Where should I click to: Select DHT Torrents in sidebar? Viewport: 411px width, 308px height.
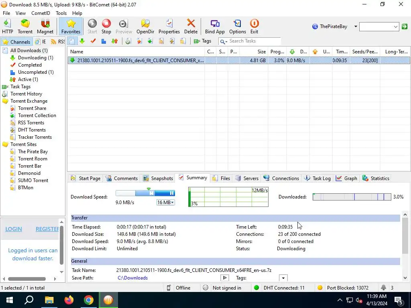(x=32, y=130)
